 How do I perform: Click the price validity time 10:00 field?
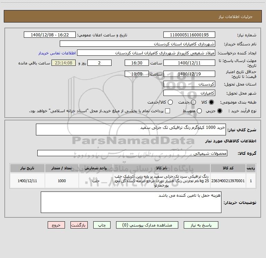point(137,74)
